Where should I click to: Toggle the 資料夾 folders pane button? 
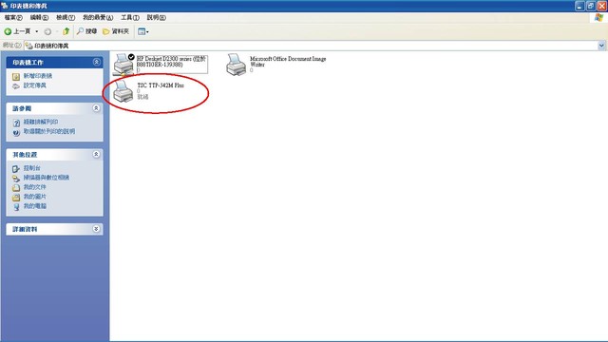pyautogui.click(x=116, y=31)
